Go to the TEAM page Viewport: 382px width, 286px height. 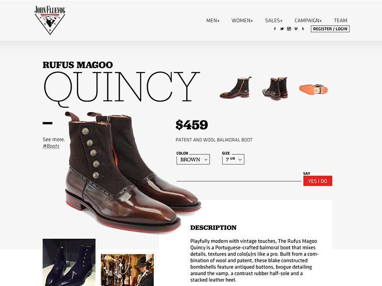click(340, 20)
